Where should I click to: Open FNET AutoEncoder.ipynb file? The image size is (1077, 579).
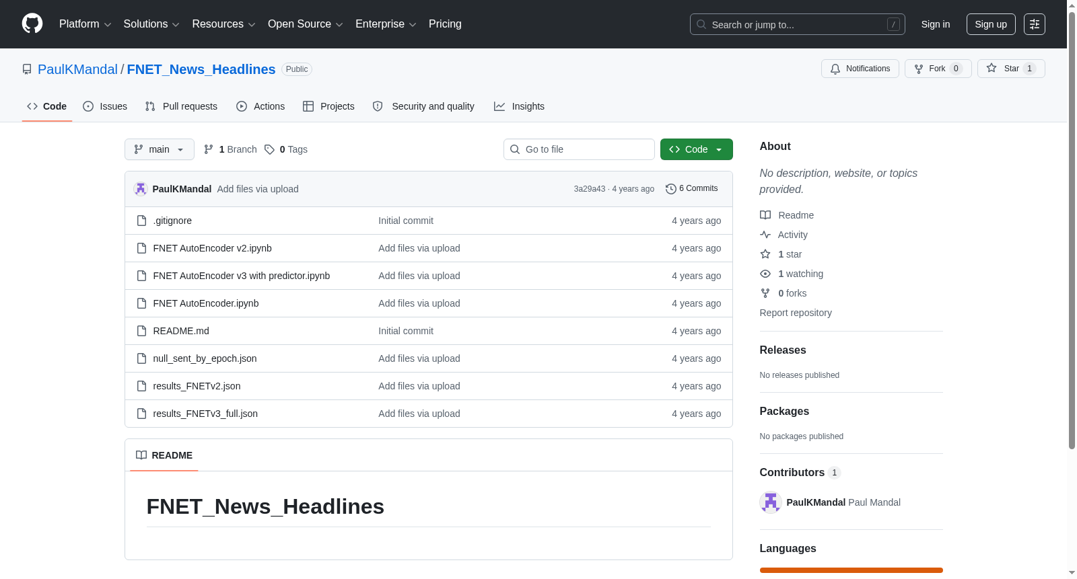click(x=206, y=303)
